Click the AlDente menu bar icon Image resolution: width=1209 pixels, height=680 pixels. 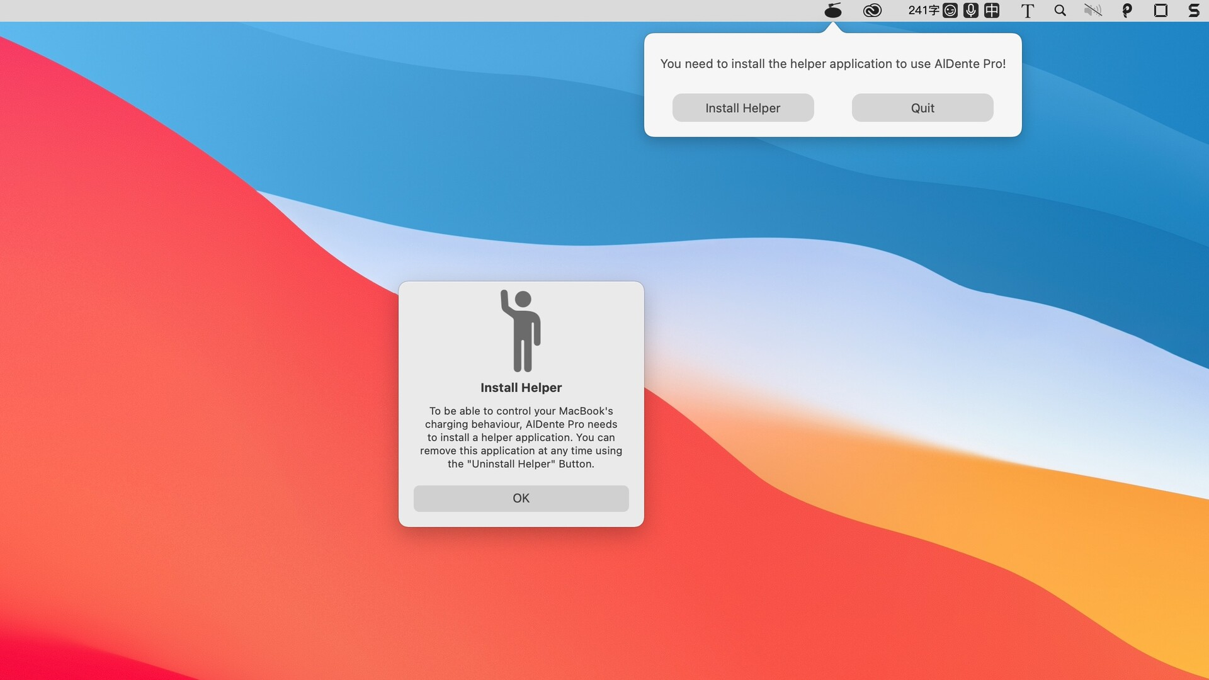pos(832,11)
